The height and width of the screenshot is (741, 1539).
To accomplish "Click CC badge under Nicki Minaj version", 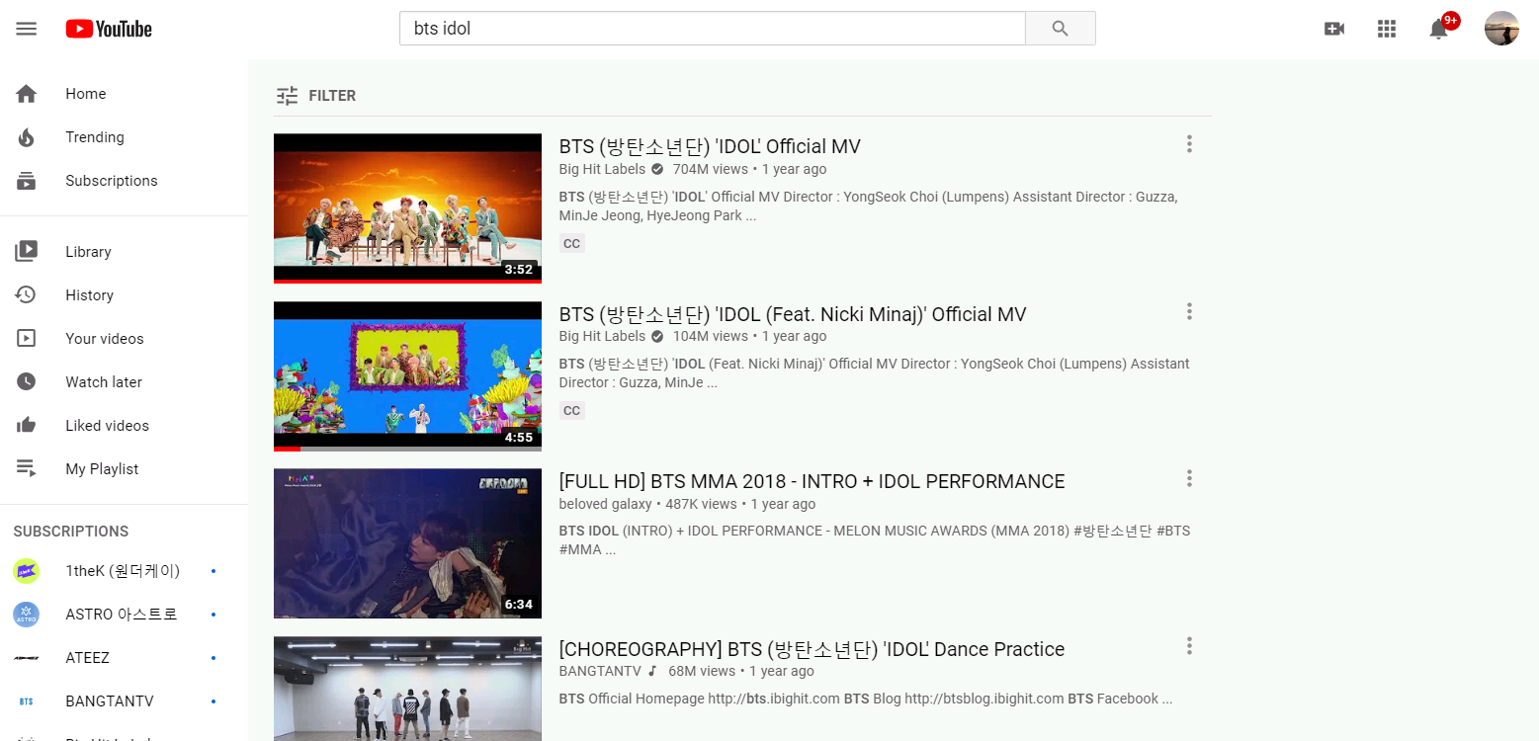I will pyautogui.click(x=571, y=410).
